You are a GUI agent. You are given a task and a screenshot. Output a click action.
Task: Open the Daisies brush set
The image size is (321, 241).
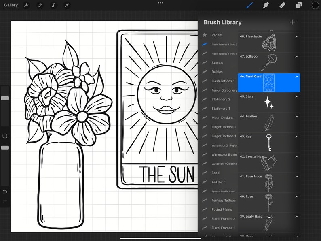[218, 72]
